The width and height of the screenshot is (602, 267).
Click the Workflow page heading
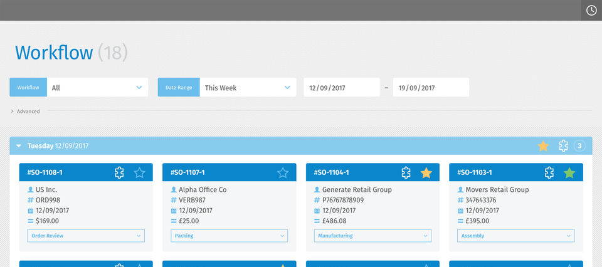click(54, 53)
